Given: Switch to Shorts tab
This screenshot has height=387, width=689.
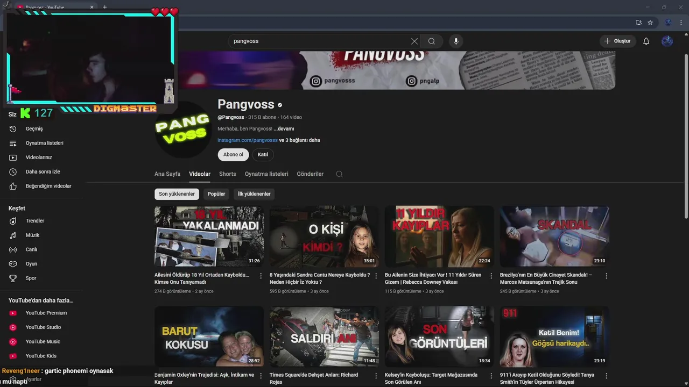Looking at the screenshot, I should [x=228, y=174].
